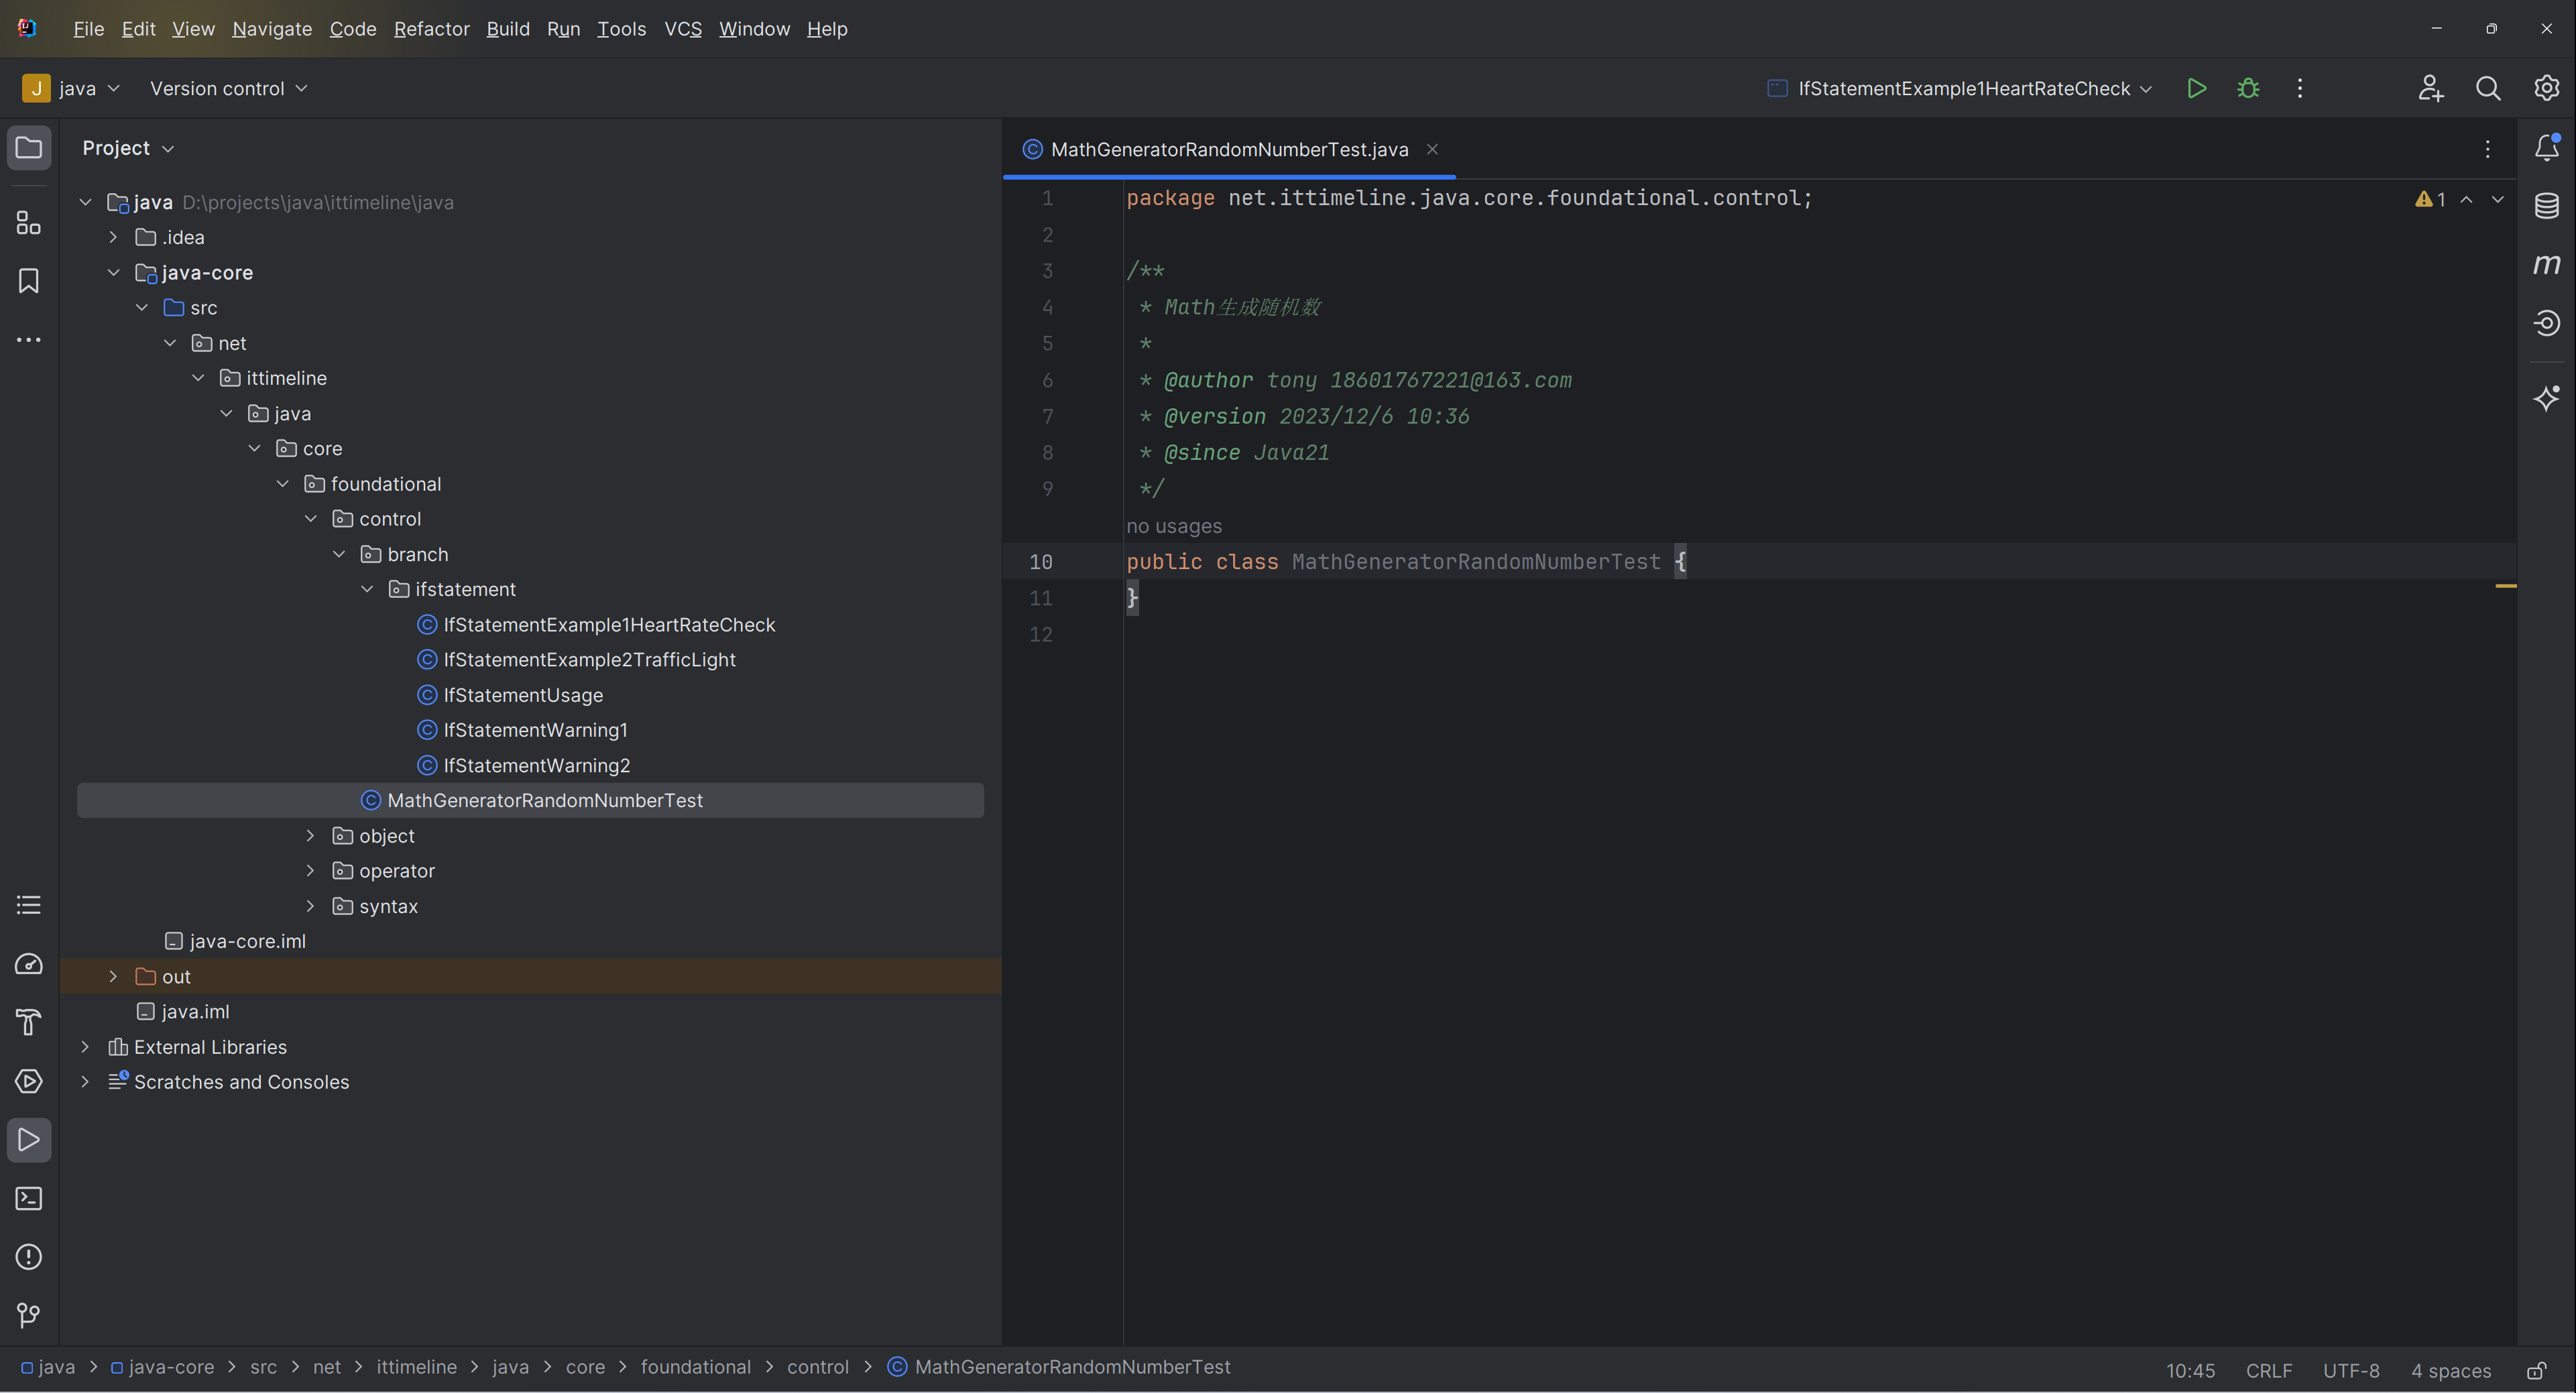Screen dimensions: 2576x1393
Task: Click 4 spaces indent setting
Action: point(2451,1370)
